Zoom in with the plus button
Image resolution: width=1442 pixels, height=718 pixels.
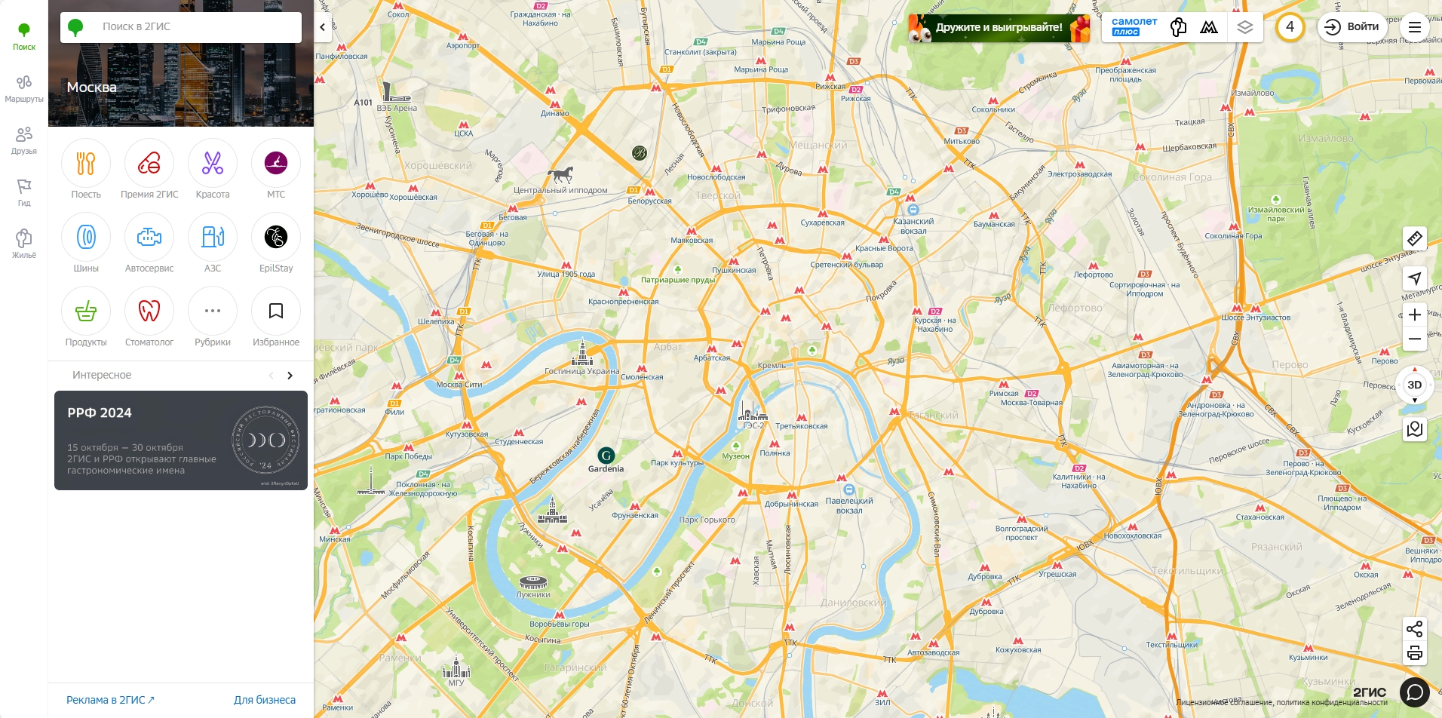pos(1415,315)
